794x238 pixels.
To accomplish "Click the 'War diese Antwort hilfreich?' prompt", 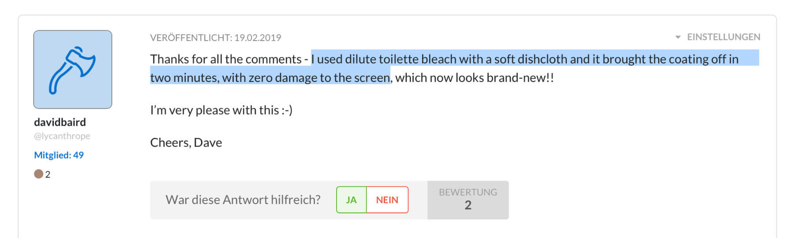I will pos(243,200).
